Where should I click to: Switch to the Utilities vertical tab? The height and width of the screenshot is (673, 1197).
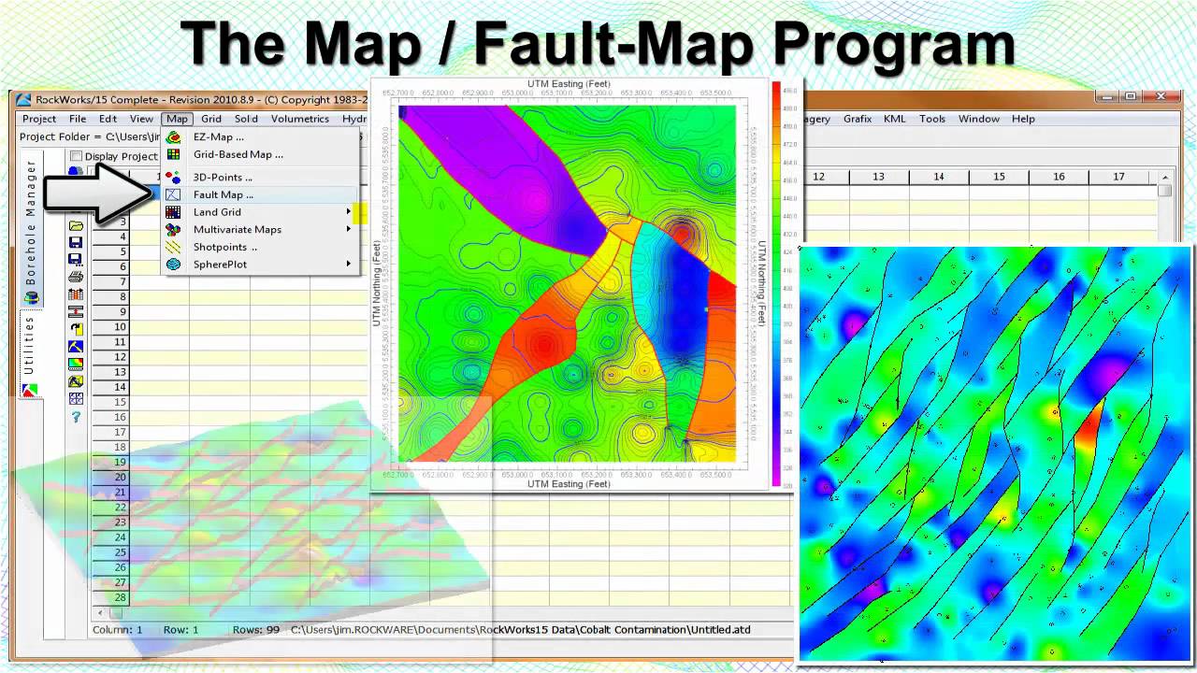point(31,353)
